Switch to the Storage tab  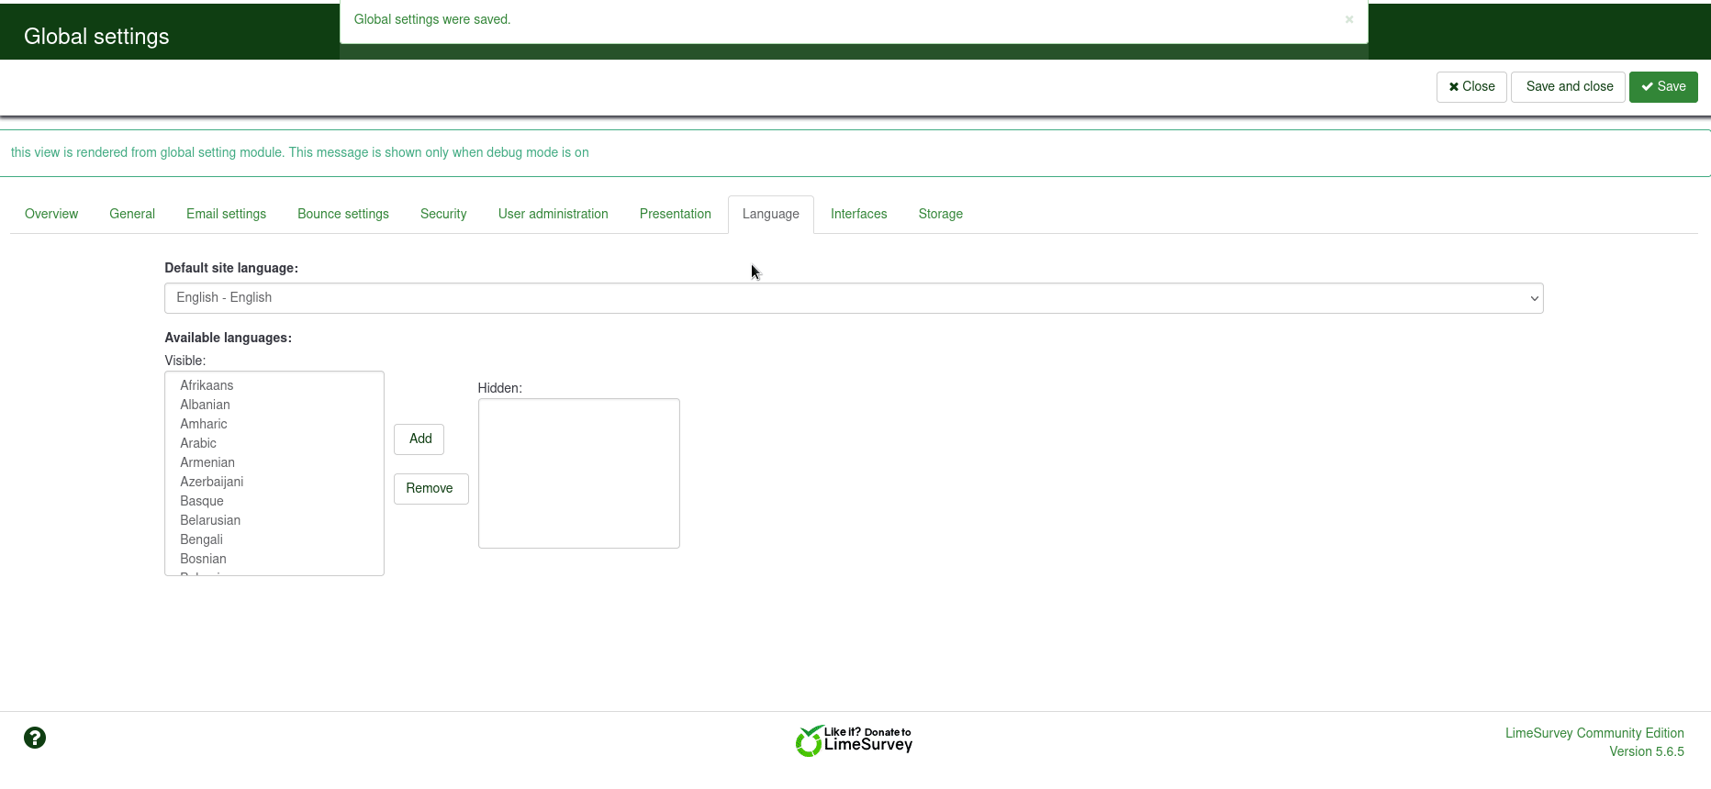[940, 214]
